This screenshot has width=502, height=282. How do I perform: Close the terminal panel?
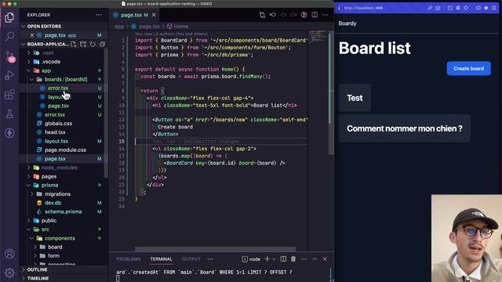tap(325, 259)
